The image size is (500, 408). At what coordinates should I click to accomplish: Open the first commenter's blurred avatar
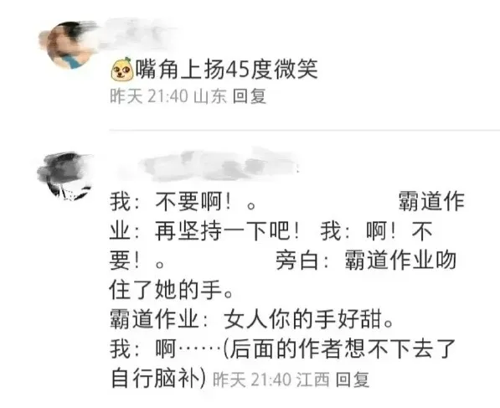69,44
